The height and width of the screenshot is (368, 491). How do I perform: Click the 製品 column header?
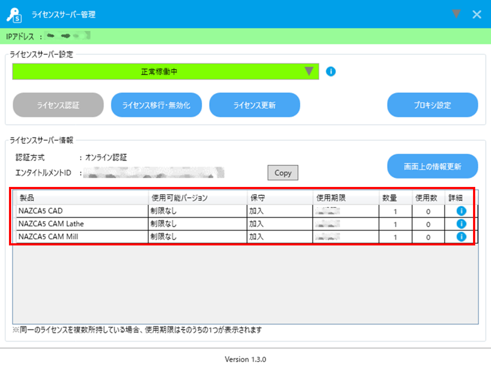[x=82, y=198]
